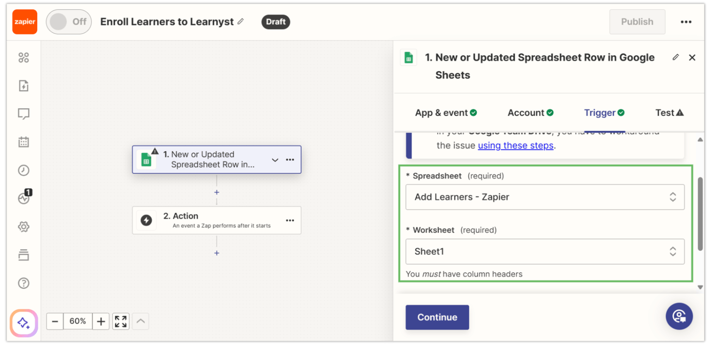Open the Zapier home logo
Viewport: 711px width, 345px height.
(24, 22)
